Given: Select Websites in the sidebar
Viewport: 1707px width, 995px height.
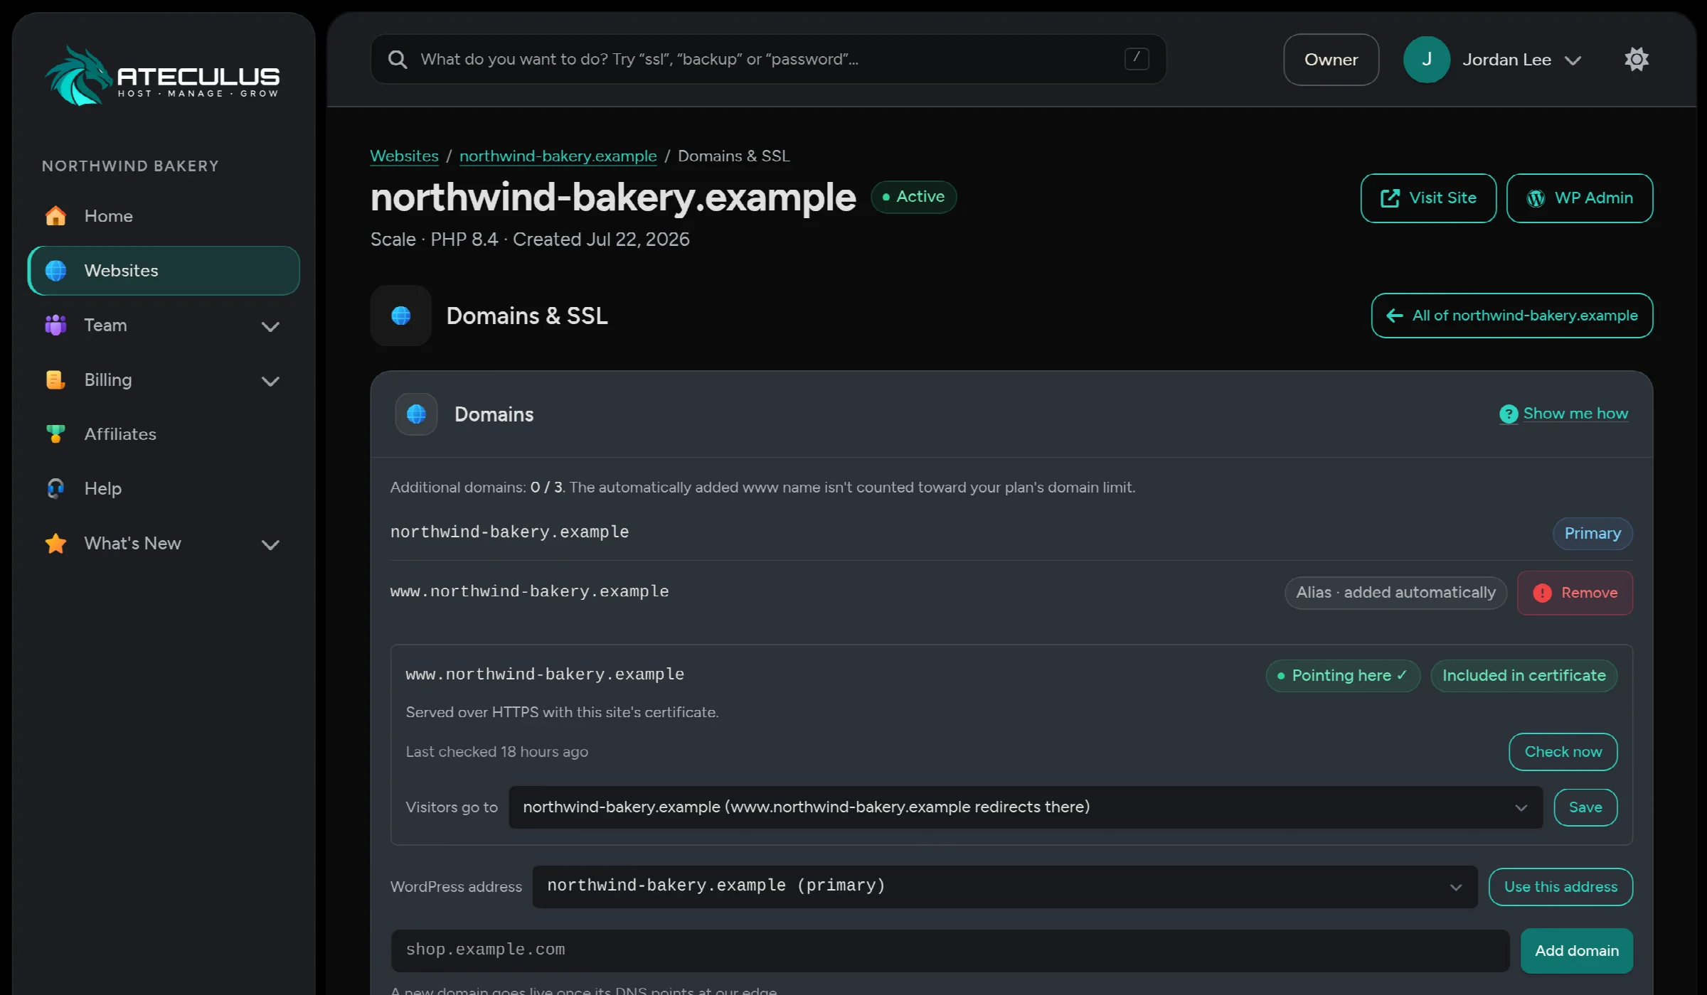Looking at the screenshot, I should click(163, 271).
